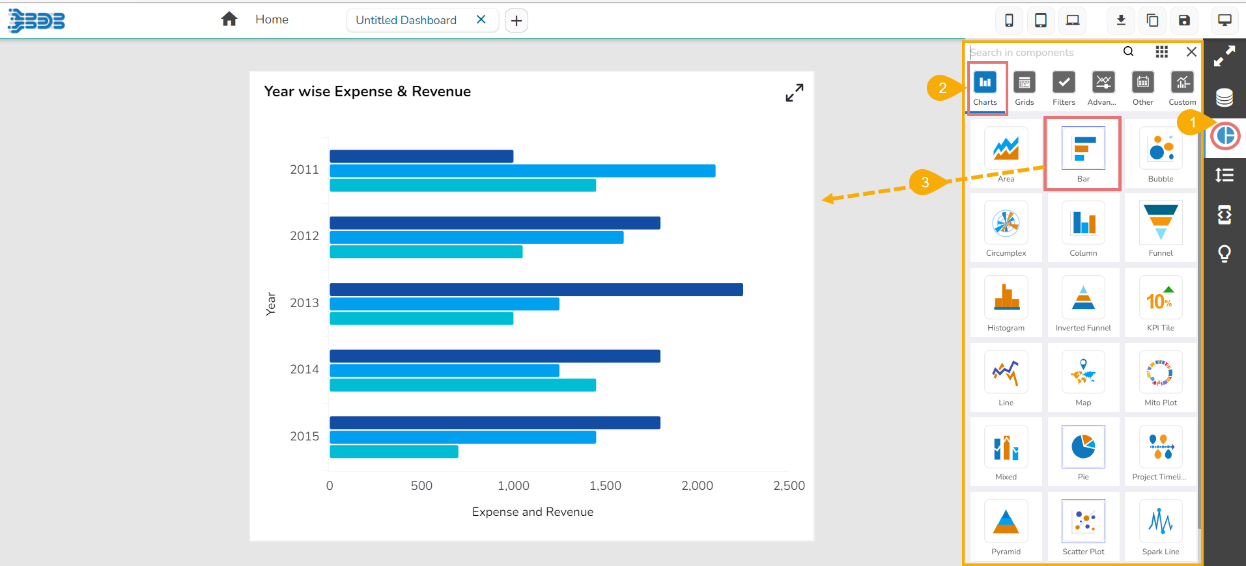The height and width of the screenshot is (566, 1246).
Task: Click the lightbulb icon in right sidebar
Action: coord(1224,253)
